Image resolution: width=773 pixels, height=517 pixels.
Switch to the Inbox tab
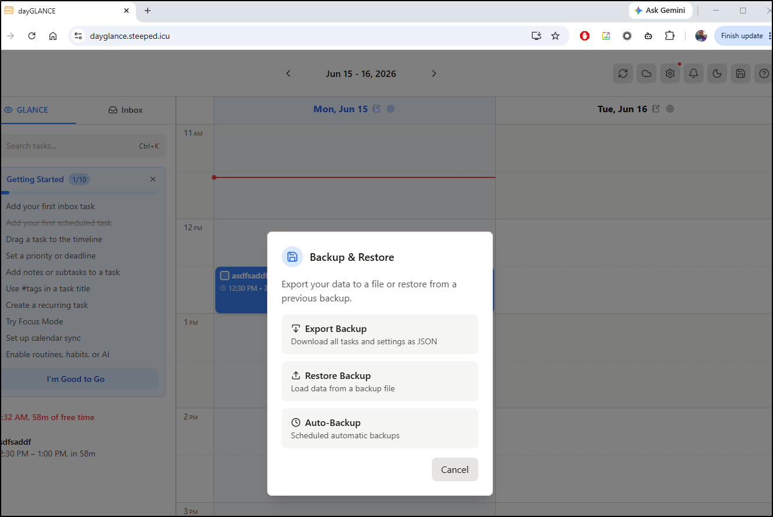(126, 110)
